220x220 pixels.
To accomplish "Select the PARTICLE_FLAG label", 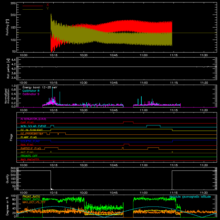I will (x=31, y=148).
